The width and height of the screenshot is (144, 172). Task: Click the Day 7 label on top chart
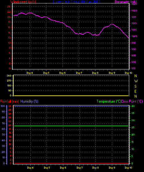79,73
